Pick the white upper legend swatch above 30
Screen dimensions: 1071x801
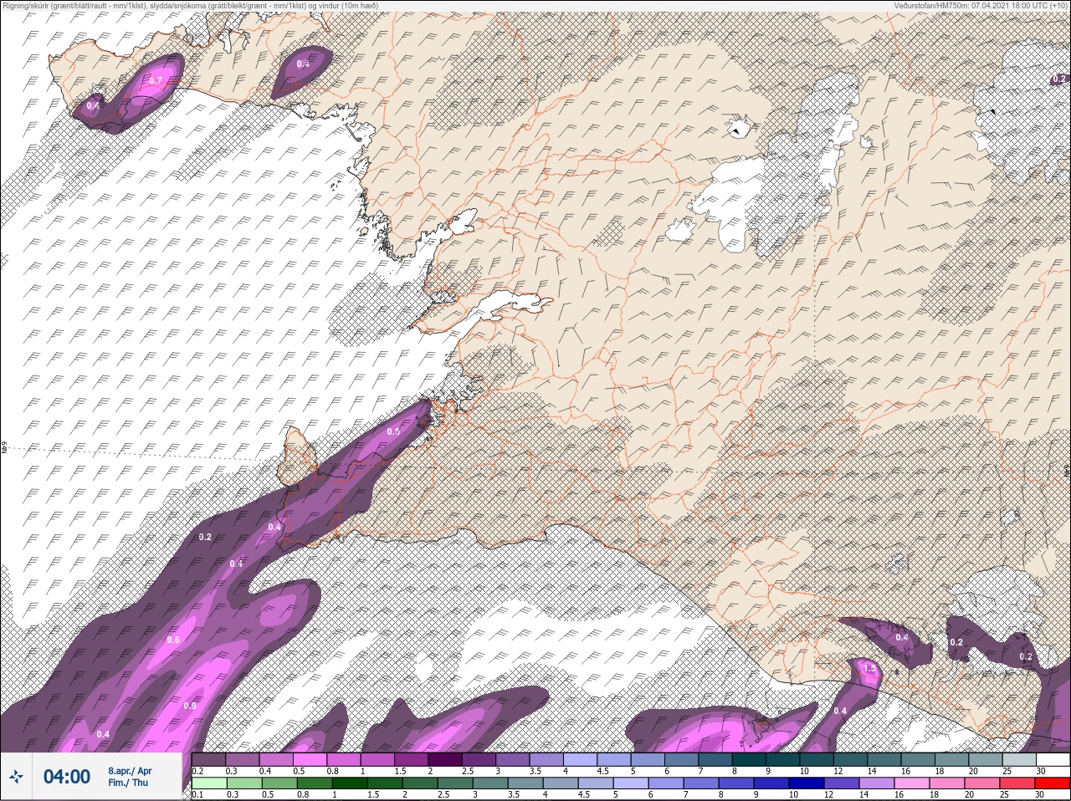(x=1055, y=760)
